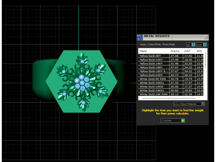216x162 pixels.
Task: Close the Metal Weights panel
Action: [206, 37]
